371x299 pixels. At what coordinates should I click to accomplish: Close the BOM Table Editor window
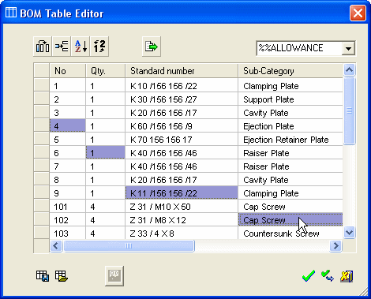tap(358, 13)
